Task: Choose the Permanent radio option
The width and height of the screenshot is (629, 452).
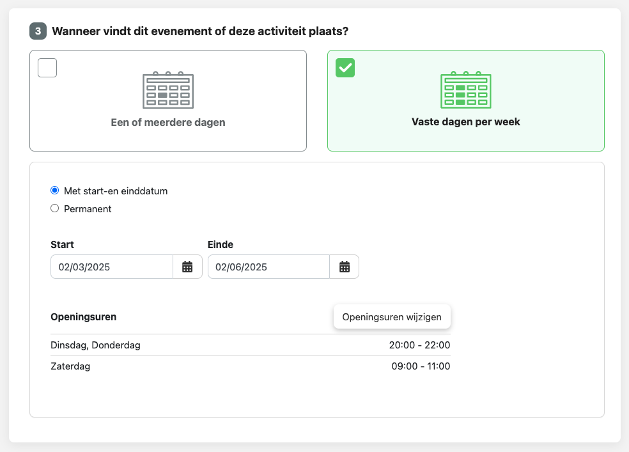Action: pos(54,208)
